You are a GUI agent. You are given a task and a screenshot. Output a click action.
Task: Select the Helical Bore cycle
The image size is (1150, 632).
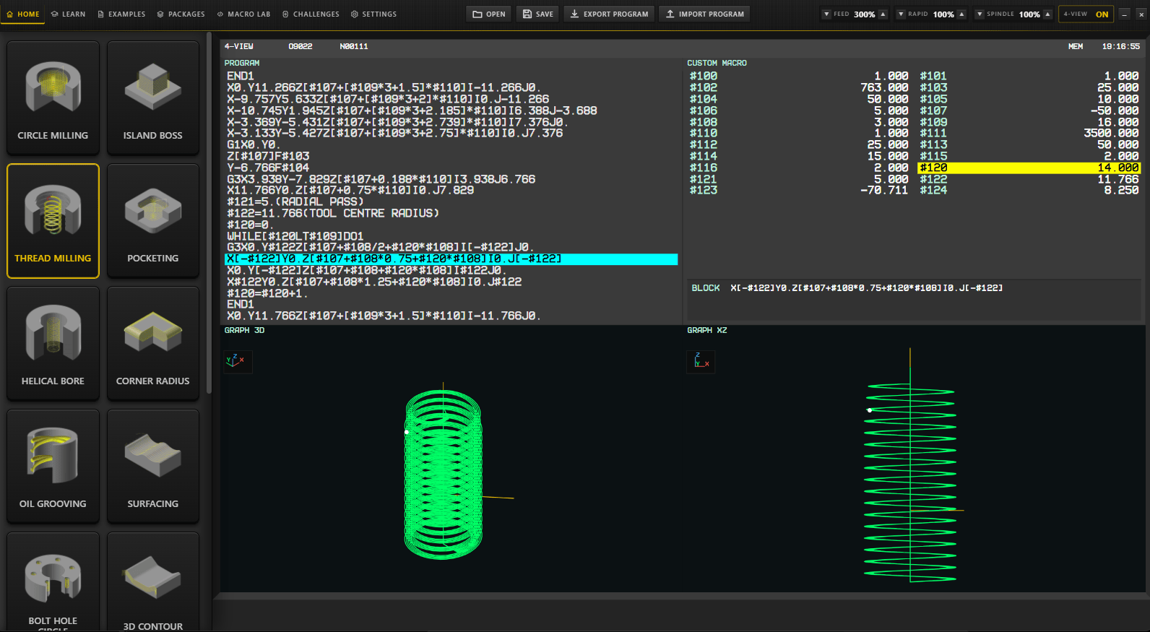tap(53, 343)
